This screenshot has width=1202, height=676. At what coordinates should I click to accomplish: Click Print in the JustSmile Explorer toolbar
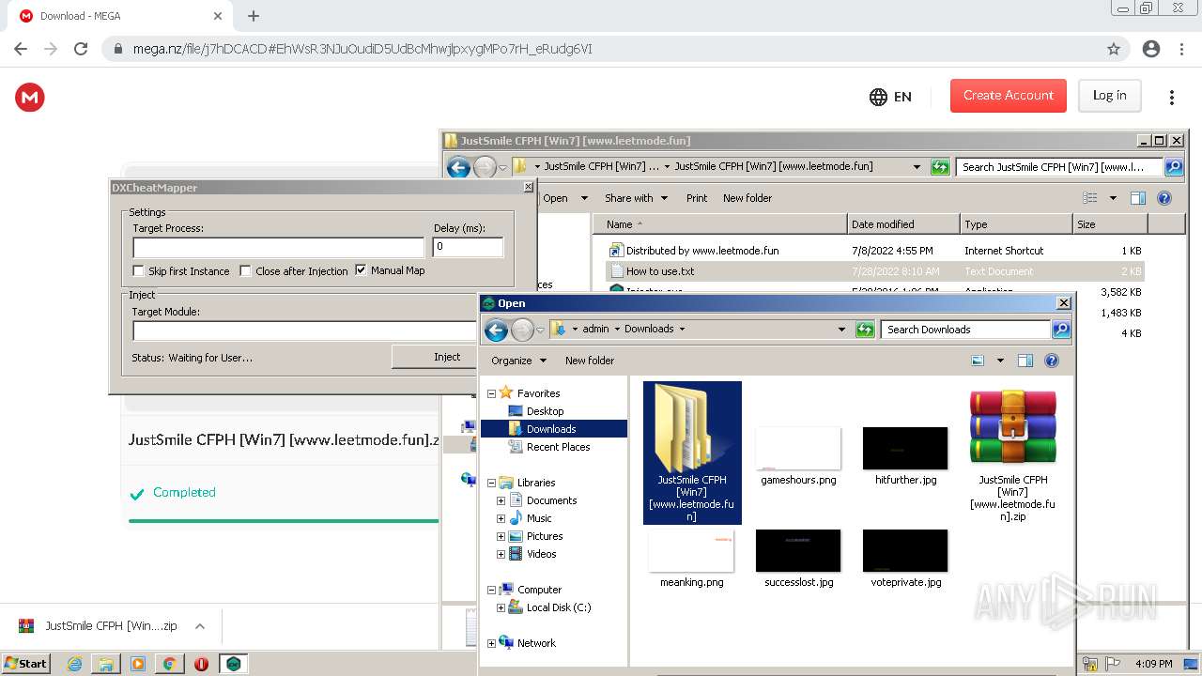pos(697,198)
